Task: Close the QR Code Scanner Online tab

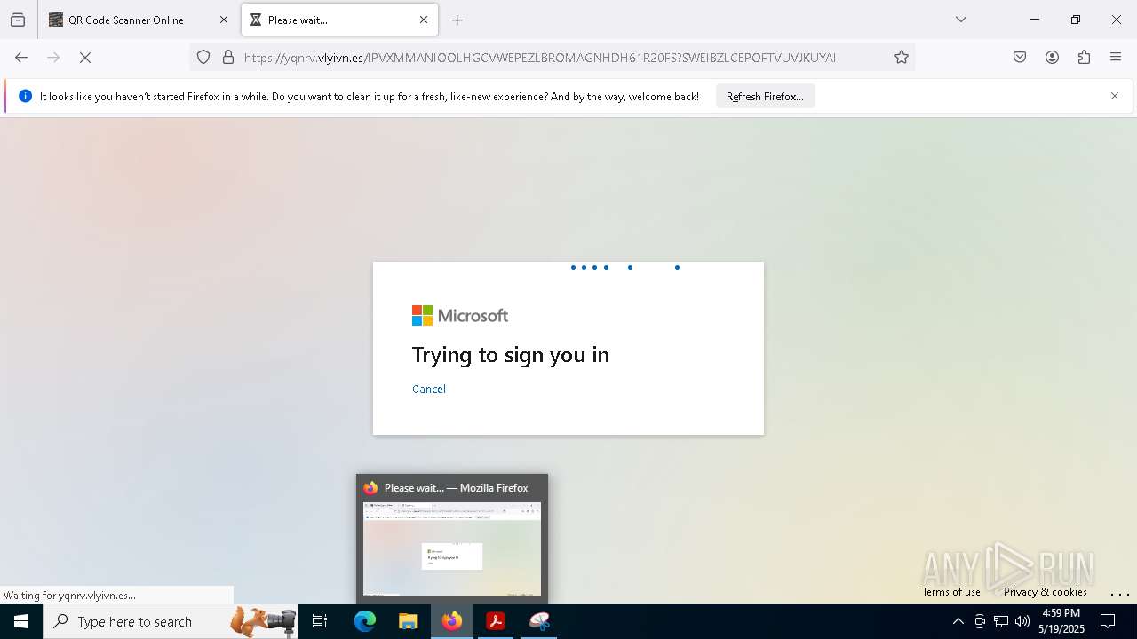Action: [224, 20]
